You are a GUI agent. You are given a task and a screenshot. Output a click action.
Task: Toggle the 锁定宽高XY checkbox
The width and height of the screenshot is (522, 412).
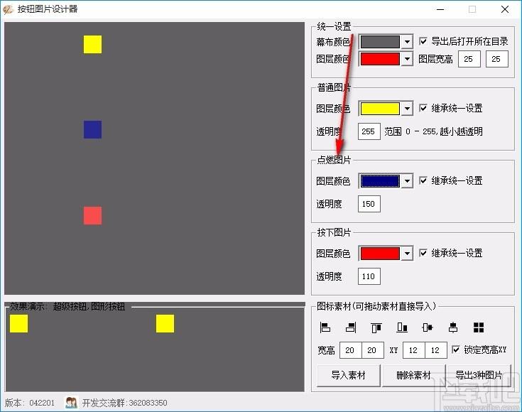[456, 349]
